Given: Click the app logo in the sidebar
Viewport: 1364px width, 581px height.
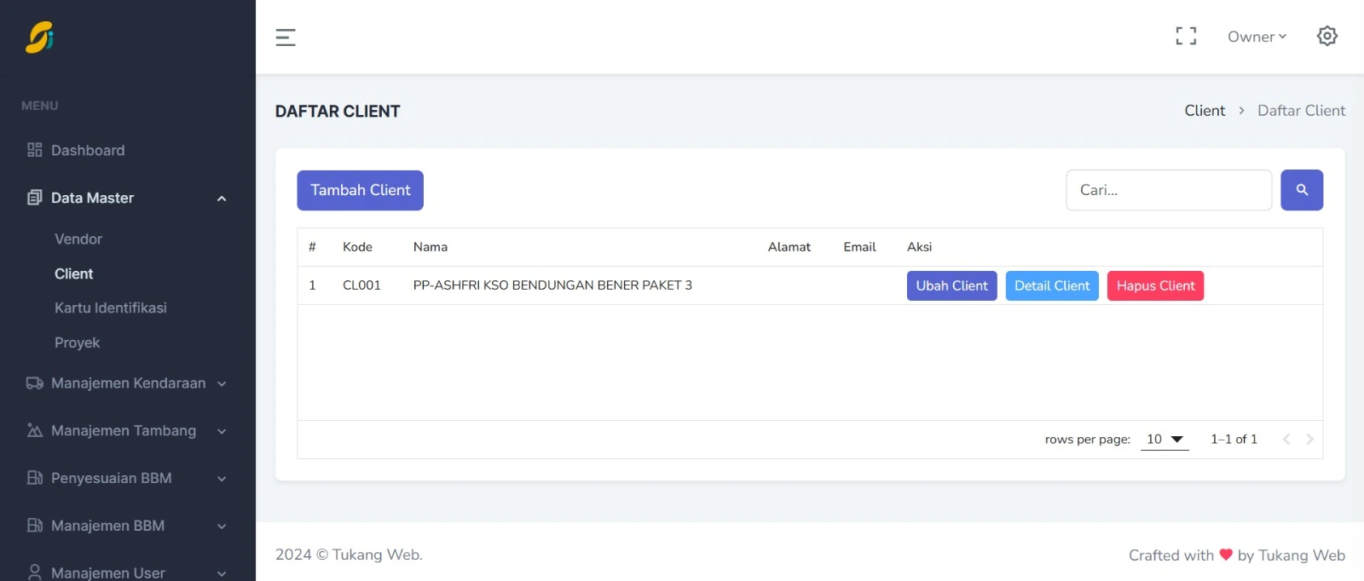Looking at the screenshot, I should click(40, 37).
